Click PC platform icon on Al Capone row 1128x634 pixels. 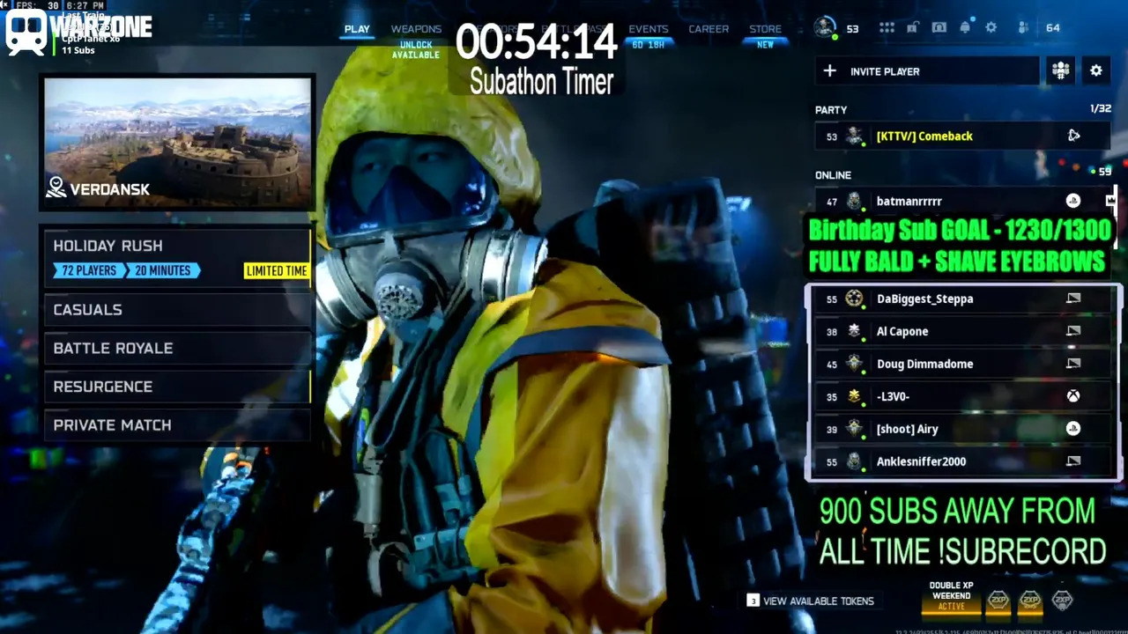tap(1072, 331)
